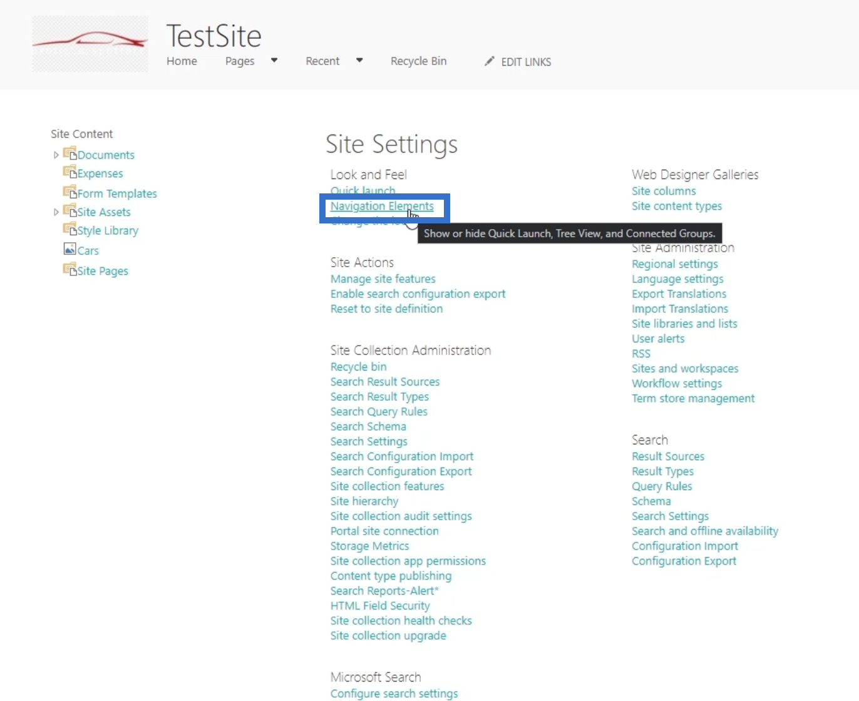The width and height of the screenshot is (859, 701).
Task: Click the Site Pages folder icon
Action: (69, 269)
